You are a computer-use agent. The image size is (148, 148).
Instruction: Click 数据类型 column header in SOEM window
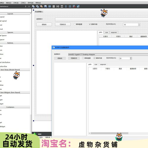(x=133, y=69)
